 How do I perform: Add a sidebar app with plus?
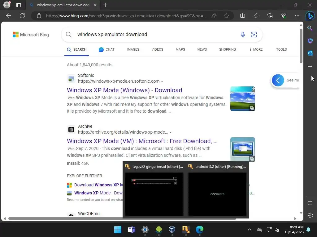click(310, 67)
